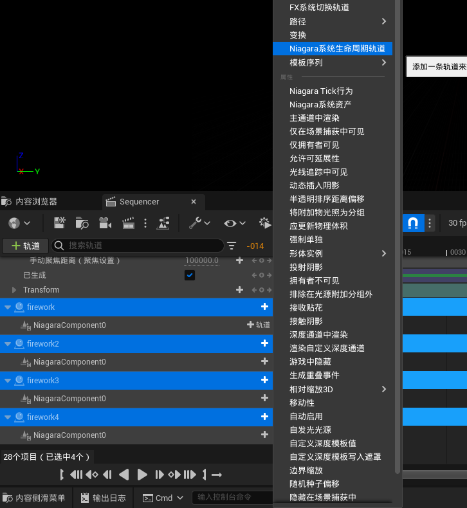Select 变换 menu item
467x508 pixels.
click(x=333, y=35)
